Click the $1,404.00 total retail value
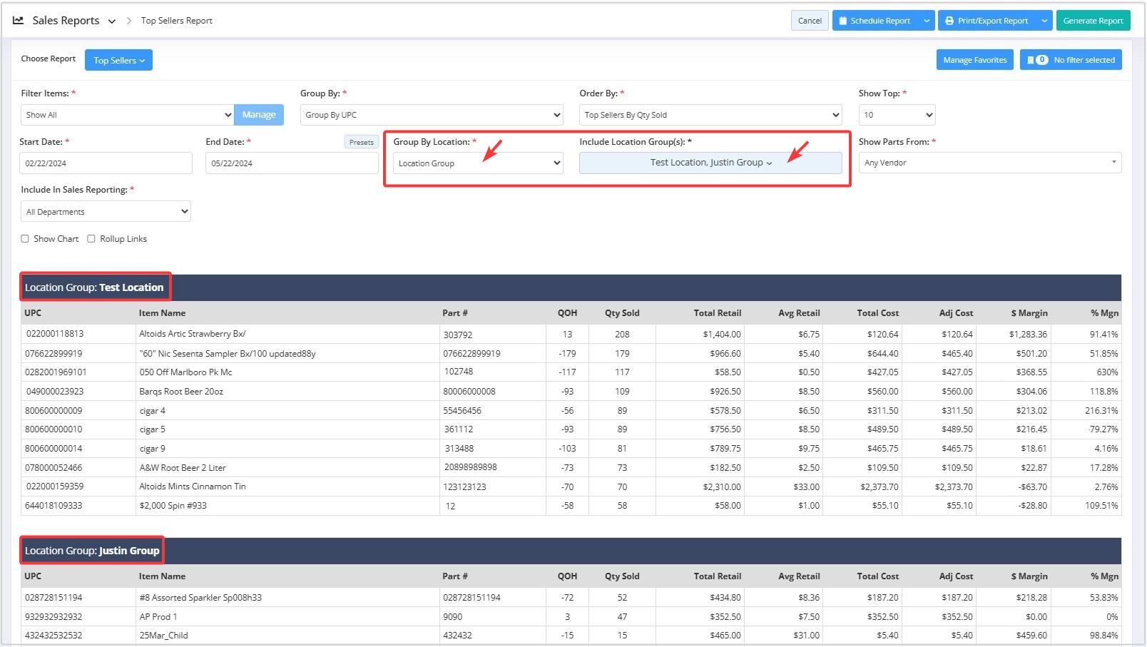This screenshot has height=647, width=1147. [722, 335]
